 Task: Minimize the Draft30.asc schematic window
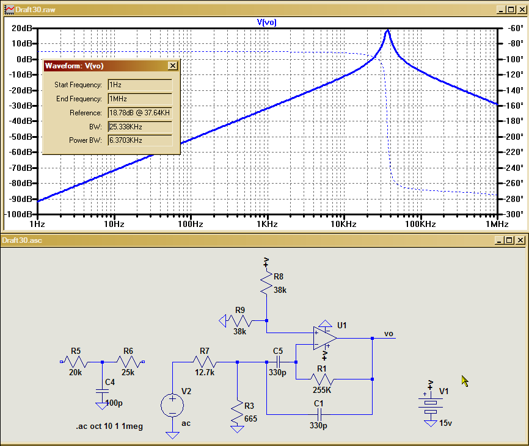coord(499,240)
